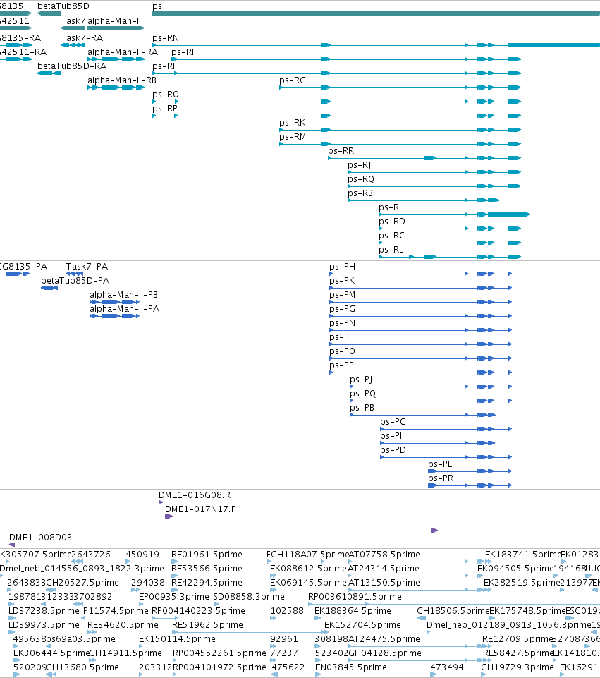This screenshot has width=600, height=678.
Task: Click the ps-PI protein label
Action: (391, 436)
